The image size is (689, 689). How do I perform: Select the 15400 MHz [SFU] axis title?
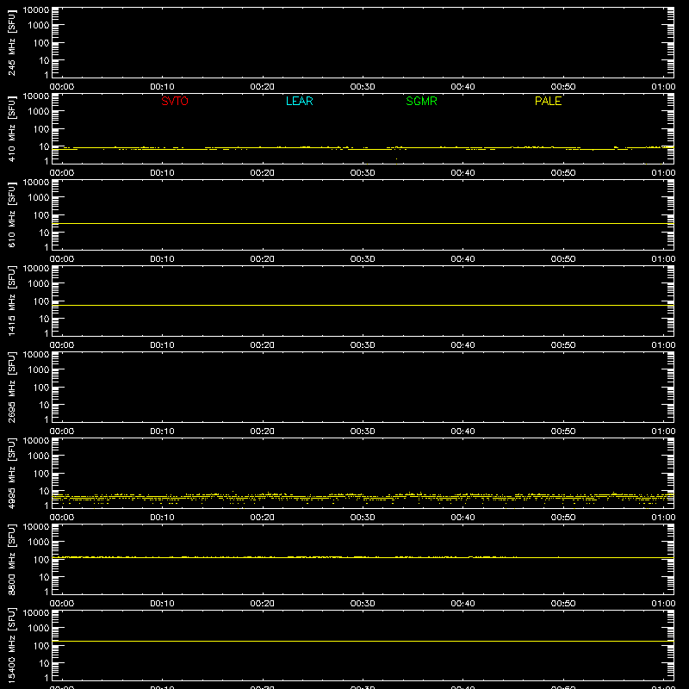point(11,645)
